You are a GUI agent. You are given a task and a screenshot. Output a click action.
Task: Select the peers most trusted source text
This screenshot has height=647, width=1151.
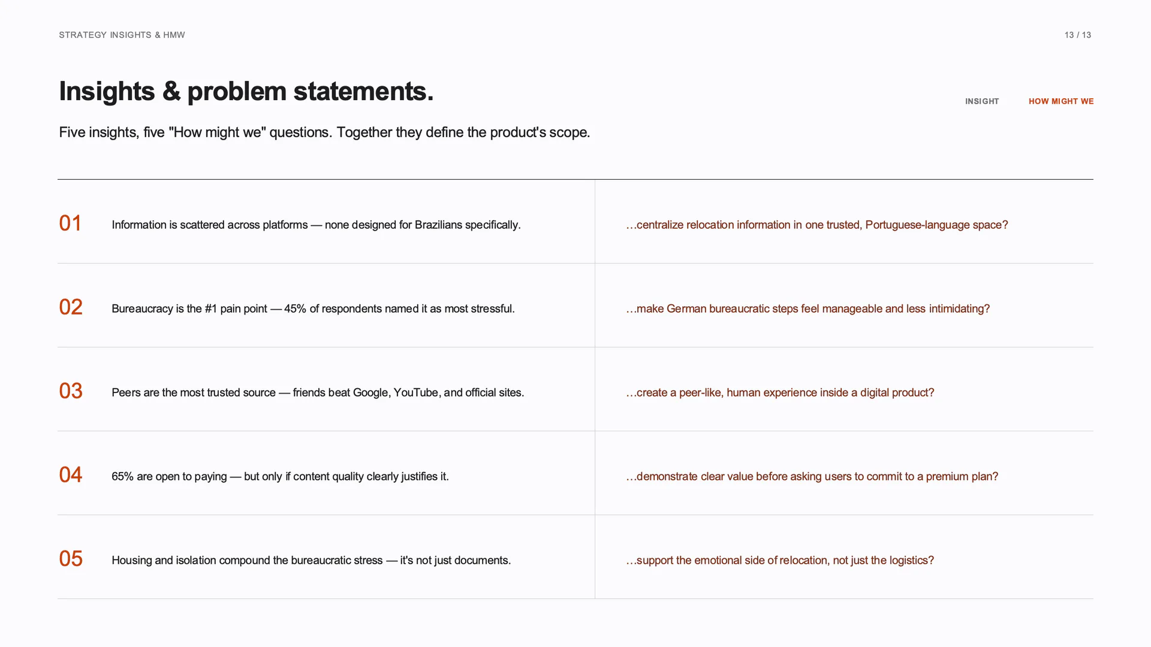click(318, 392)
